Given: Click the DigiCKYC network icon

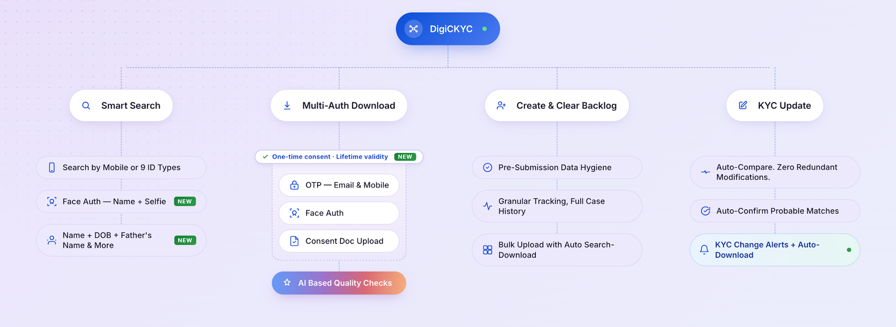Looking at the screenshot, I should (x=414, y=29).
